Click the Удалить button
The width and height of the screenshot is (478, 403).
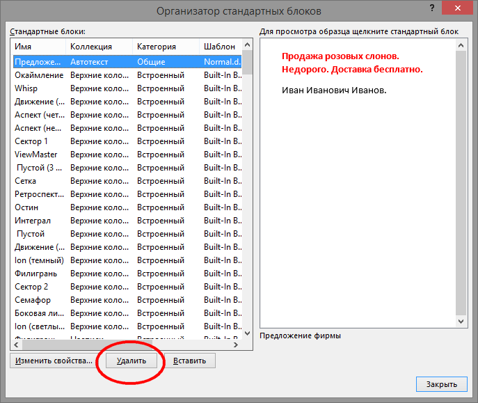[x=132, y=361]
